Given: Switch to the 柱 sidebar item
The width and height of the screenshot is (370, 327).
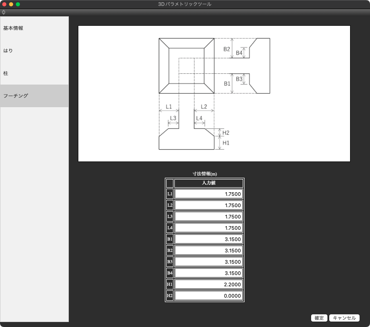Looking at the screenshot, I should pyautogui.click(x=34, y=73).
